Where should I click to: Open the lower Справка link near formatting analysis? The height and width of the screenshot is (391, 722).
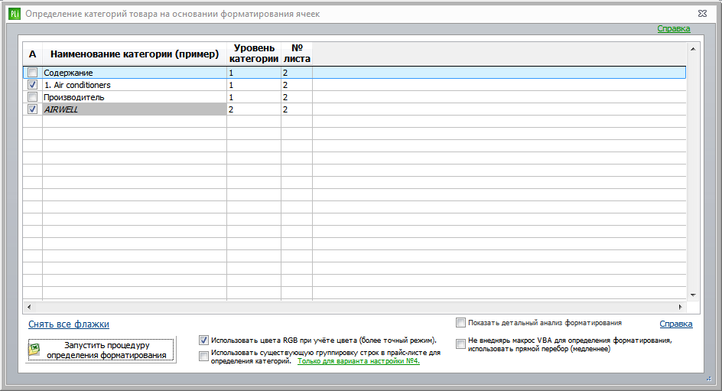tap(675, 324)
